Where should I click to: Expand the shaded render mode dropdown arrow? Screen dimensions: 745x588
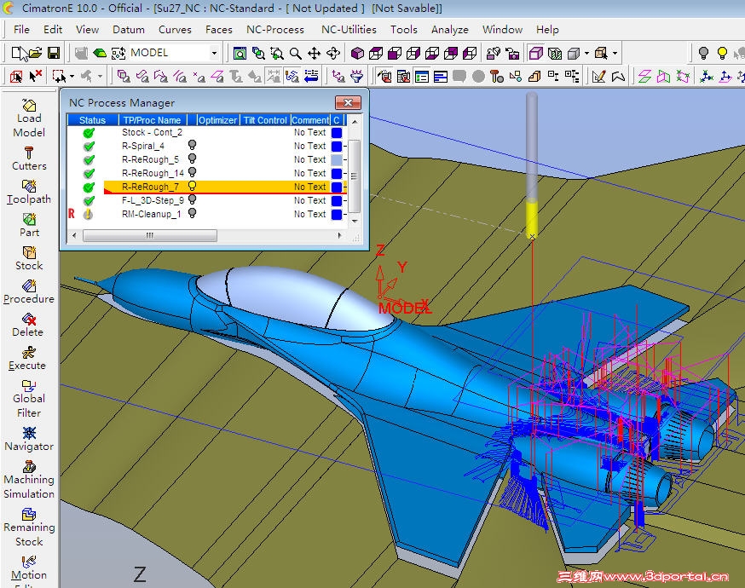tap(586, 53)
